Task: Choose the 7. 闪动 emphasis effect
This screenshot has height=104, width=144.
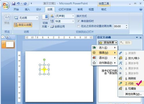Action: pos(131,83)
